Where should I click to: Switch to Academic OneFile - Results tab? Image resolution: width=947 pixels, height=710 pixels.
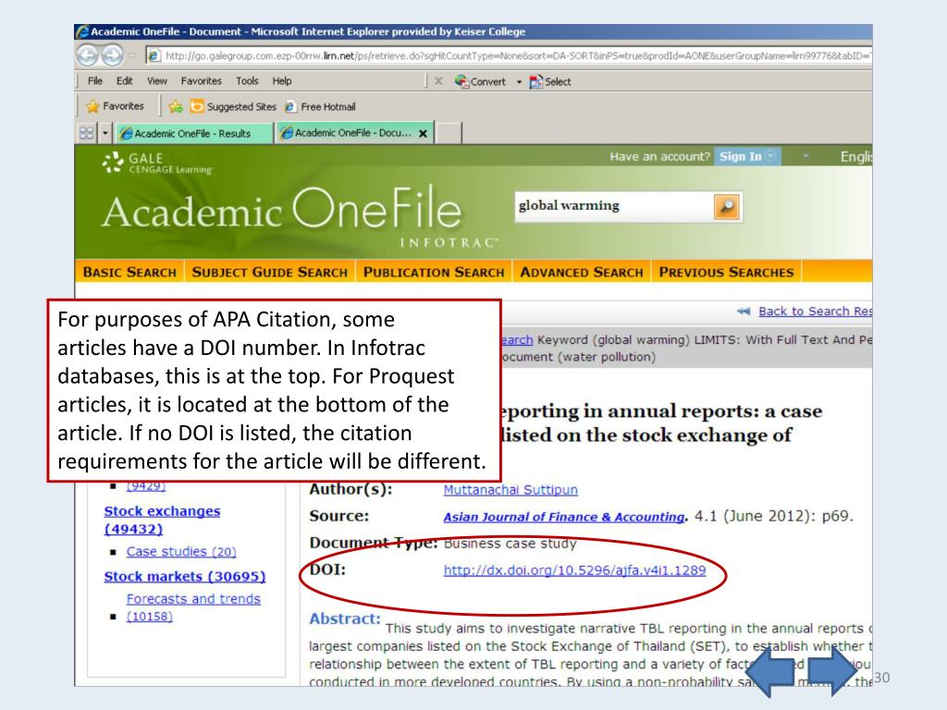[193, 133]
